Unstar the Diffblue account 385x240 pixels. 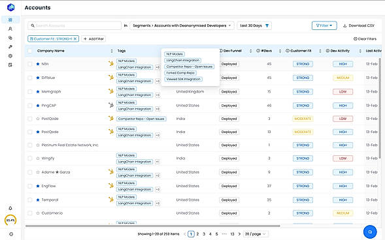(38, 78)
